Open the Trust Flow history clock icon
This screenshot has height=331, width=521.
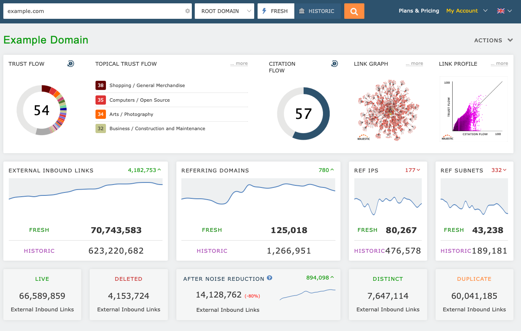pyautogui.click(x=71, y=64)
